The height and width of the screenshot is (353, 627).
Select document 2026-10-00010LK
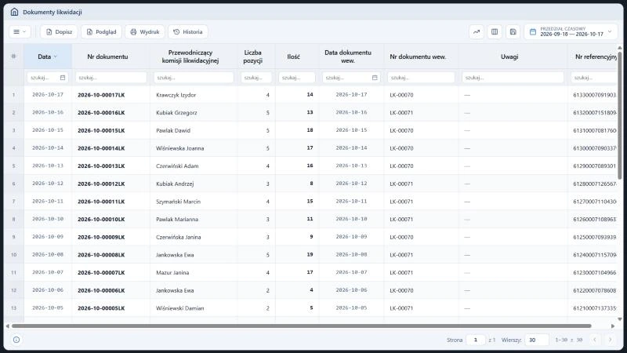pyautogui.click(x=101, y=220)
